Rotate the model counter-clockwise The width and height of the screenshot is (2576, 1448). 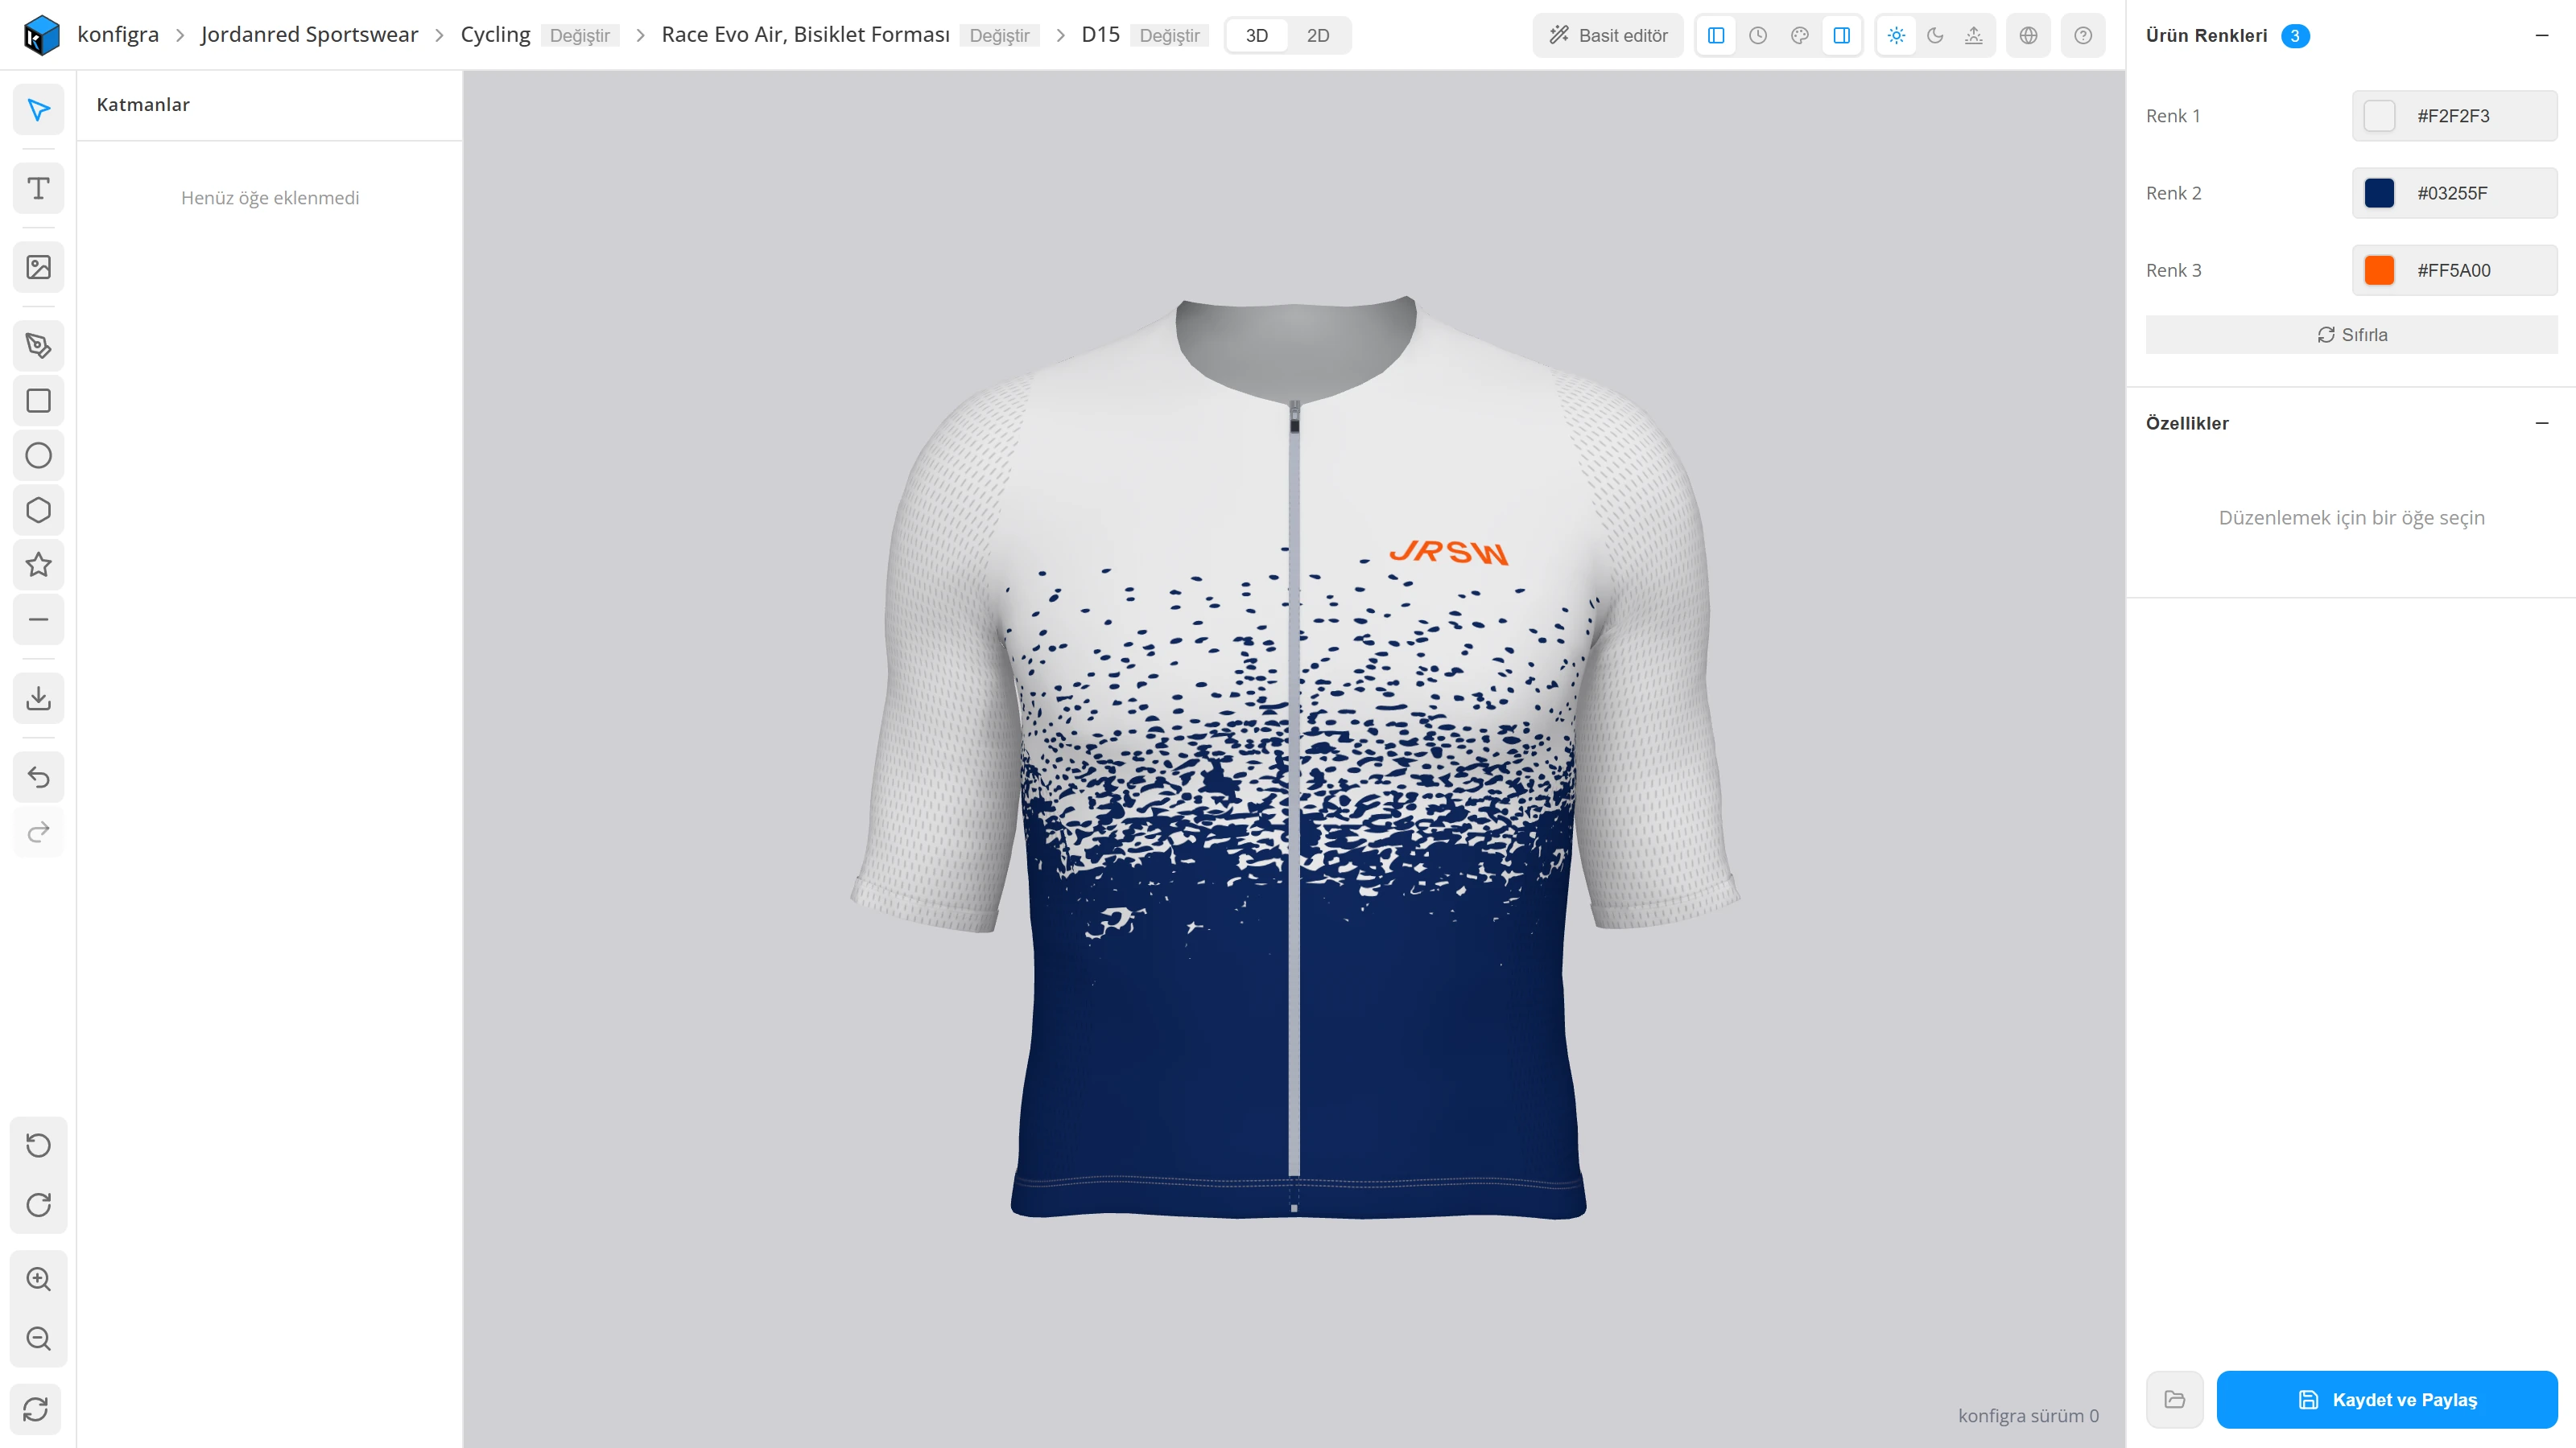(38, 1146)
